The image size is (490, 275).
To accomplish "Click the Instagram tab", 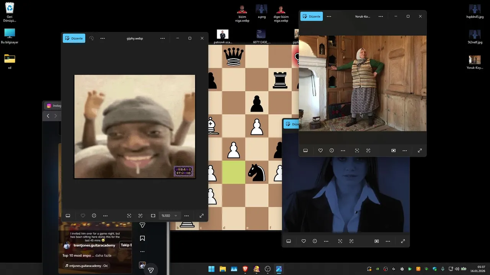I will (x=54, y=106).
